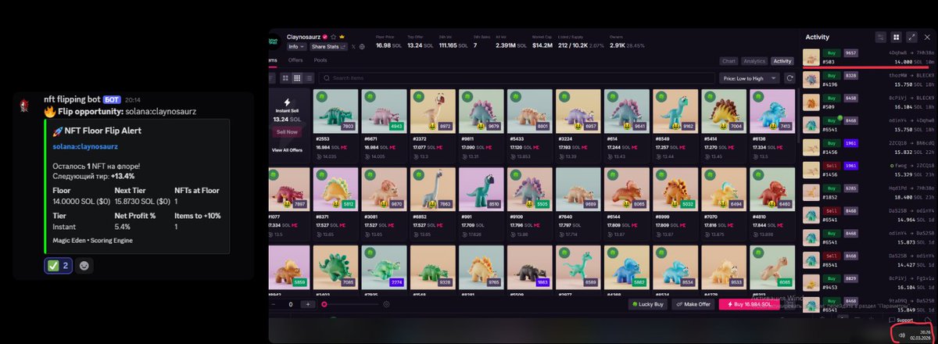Select NFT card #8136
Image resolution: width=938 pixels, height=344 pixels.
[772, 124]
